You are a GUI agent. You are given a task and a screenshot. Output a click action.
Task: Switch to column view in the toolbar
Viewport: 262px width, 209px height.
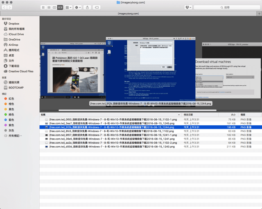tap(54, 7)
